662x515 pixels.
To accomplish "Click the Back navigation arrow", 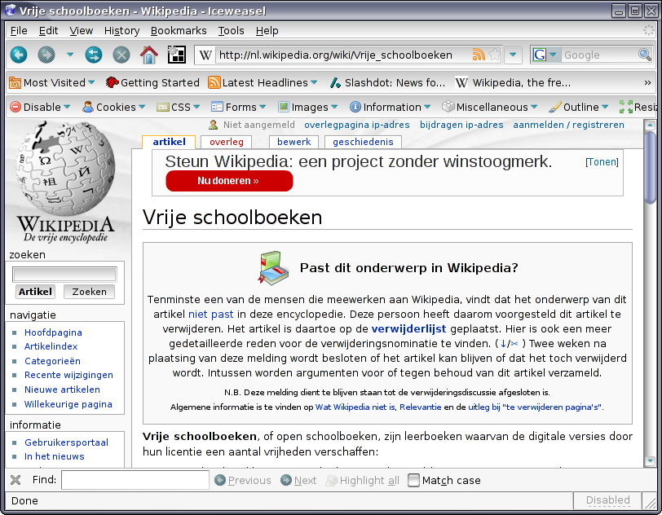I will point(18,55).
